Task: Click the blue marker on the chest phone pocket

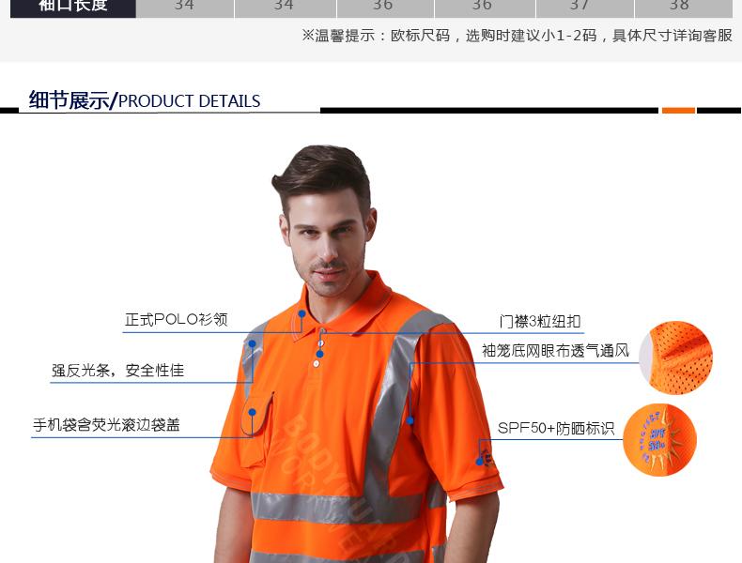Action: pos(252,410)
